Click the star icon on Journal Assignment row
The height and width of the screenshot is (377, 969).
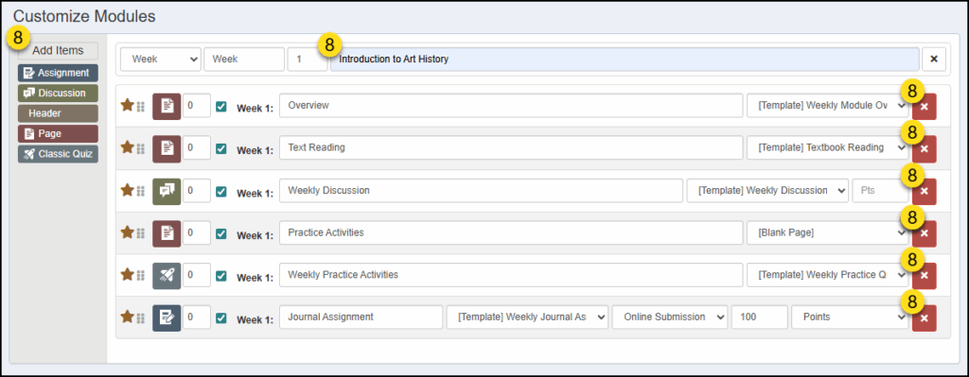coord(128,317)
